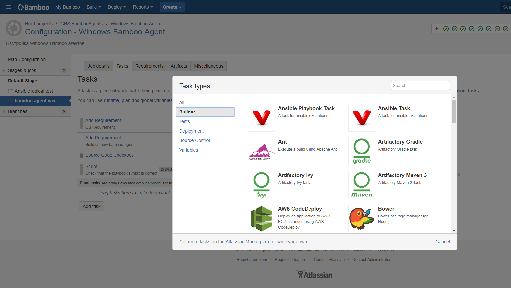The width and height of the screenshot is (511, 288).
Task: Go to My Bamboo
Action: (x=68, y=7)
